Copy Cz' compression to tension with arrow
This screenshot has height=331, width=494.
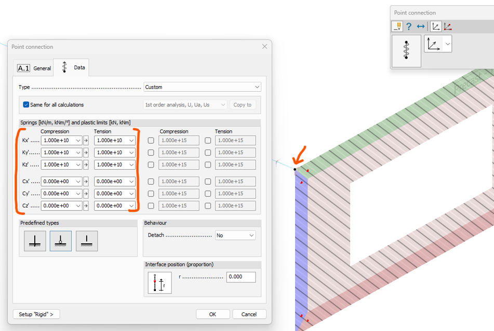[x=86, y=206]
